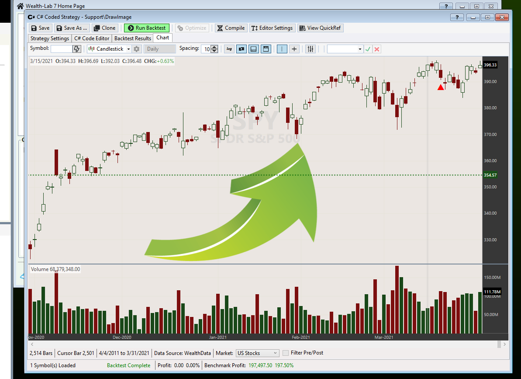Image resolution: width=521 pixels, height=379 pixels.
Task: Click the lightning bolt icon beside Symbol
Action: (77, 49)
